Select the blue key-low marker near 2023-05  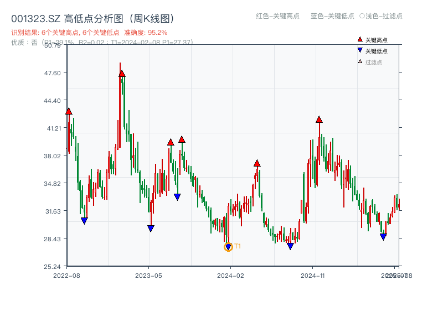(x=151, y=228)
